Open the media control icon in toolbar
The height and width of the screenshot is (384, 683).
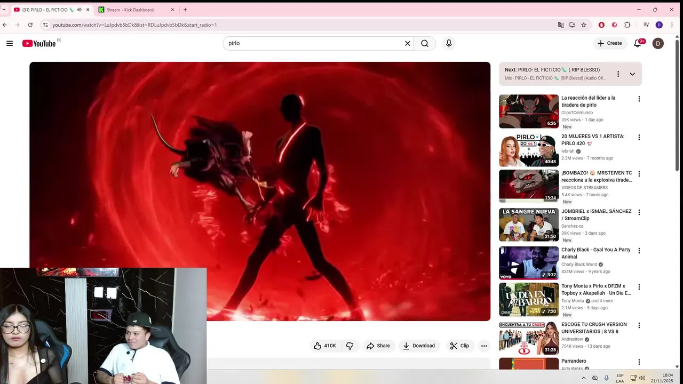pos(646,25)
